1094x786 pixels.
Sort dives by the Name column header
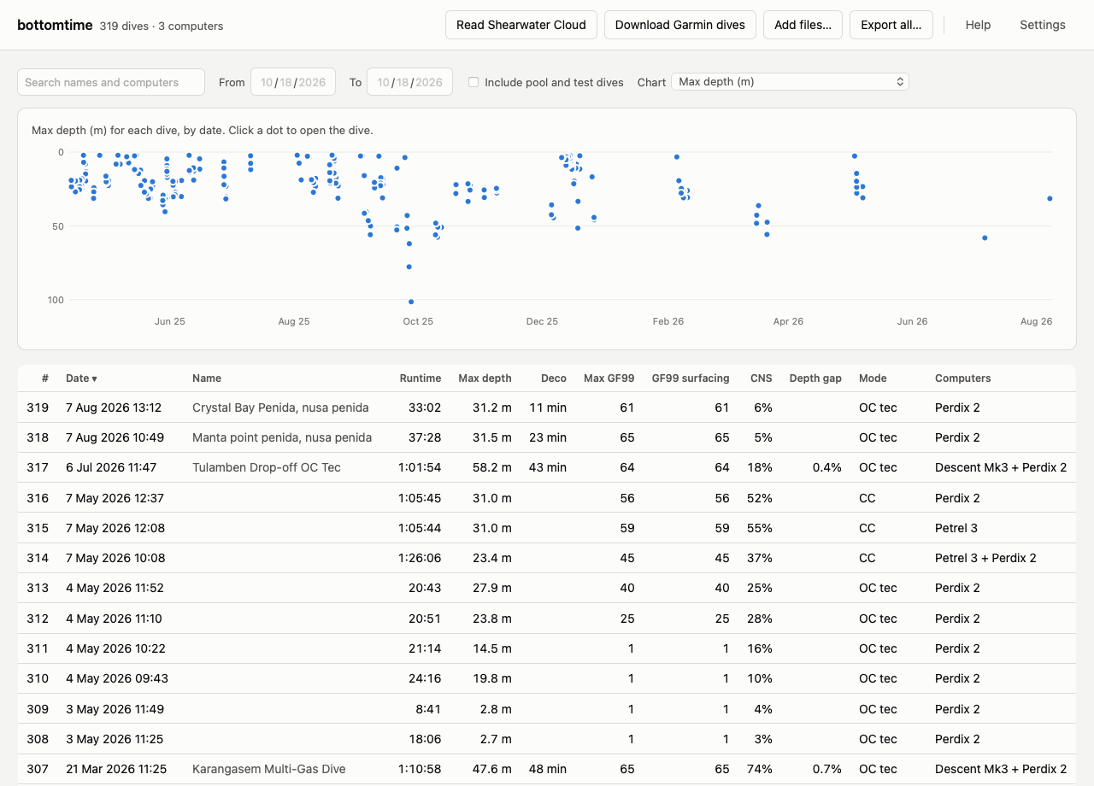(x=207, y=378)
